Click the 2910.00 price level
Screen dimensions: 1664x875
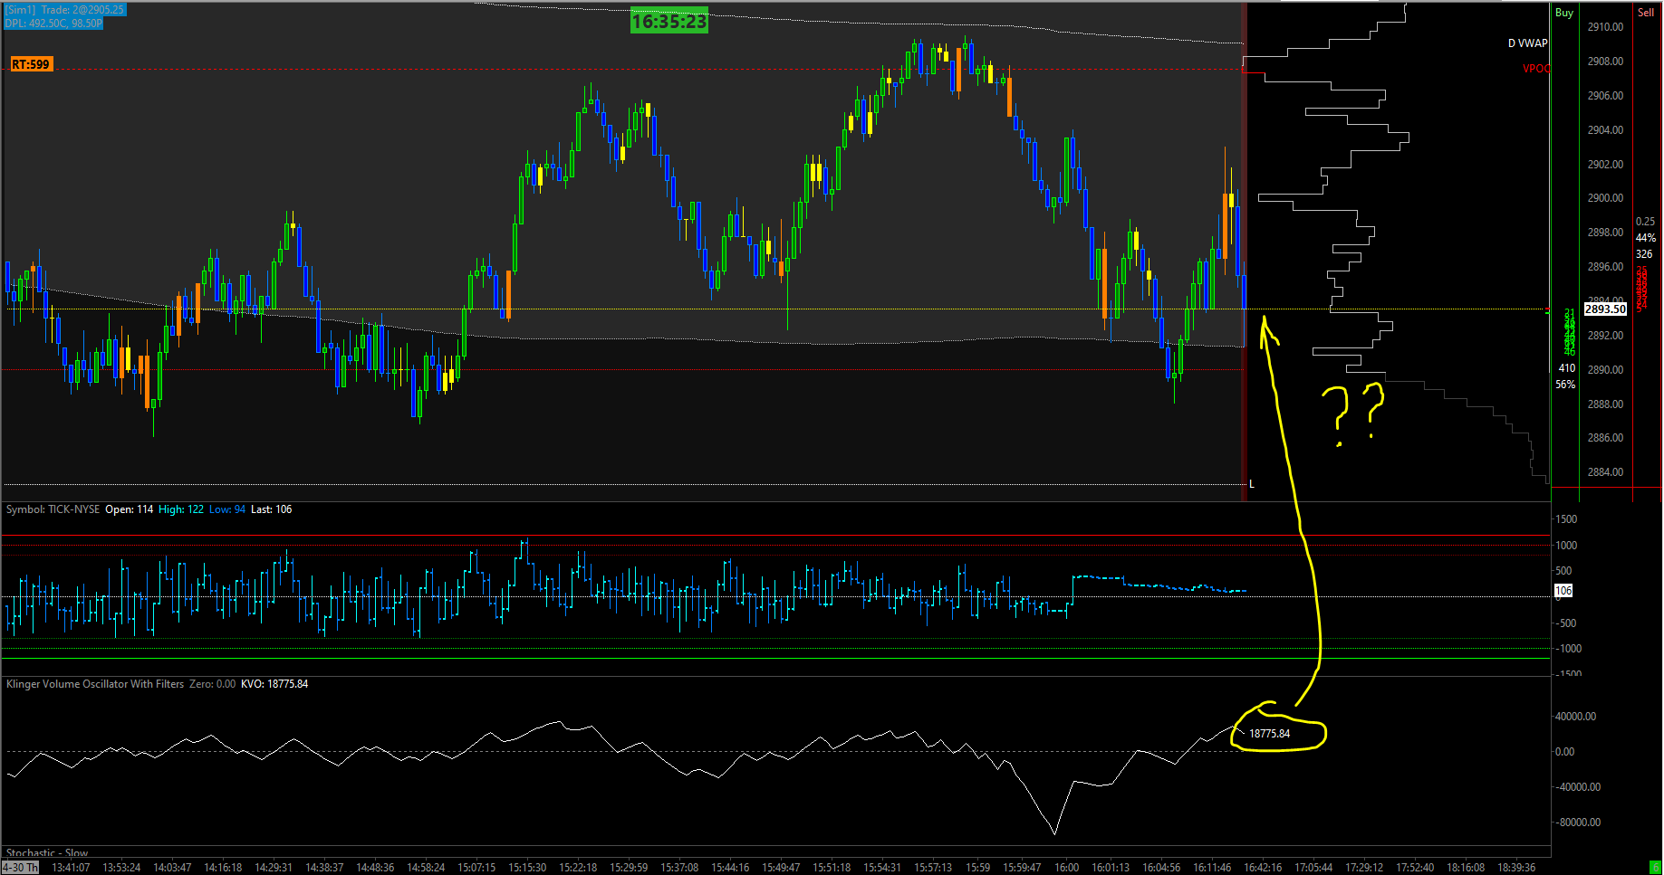1605,27
